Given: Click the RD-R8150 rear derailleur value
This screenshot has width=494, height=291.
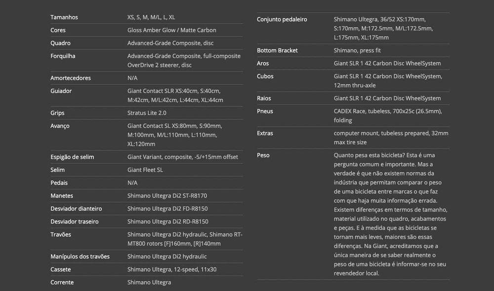Looking at the screenshot, I should click(167, 221).
